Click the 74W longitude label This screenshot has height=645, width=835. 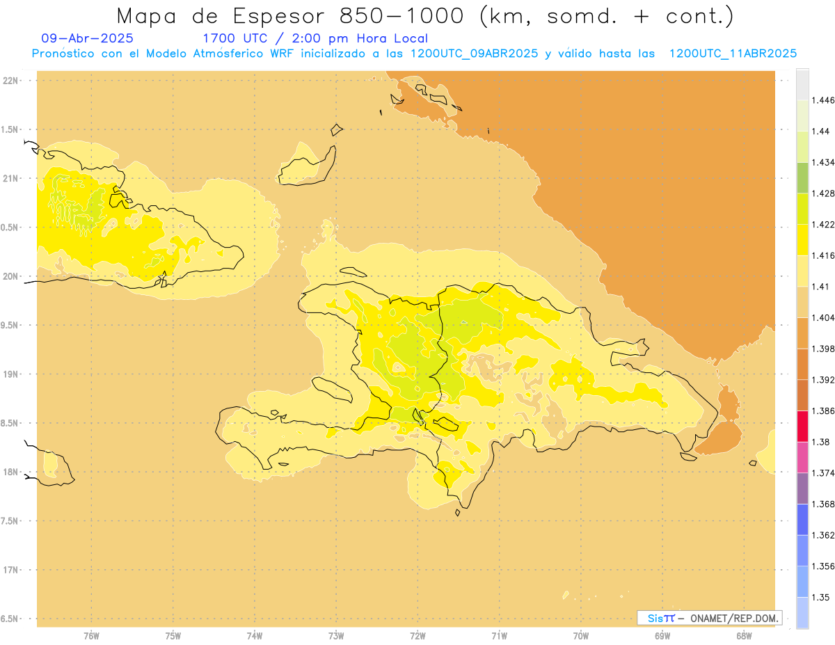click(255, 636)
